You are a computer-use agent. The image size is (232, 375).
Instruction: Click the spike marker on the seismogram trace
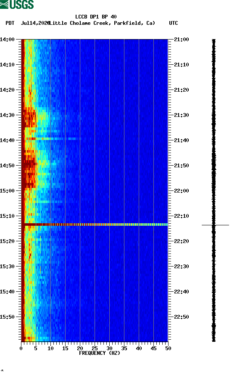click(x=215, y=225)
